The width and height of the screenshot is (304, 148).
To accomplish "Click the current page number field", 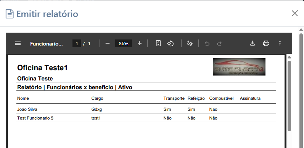I will [x=77, y=43].
